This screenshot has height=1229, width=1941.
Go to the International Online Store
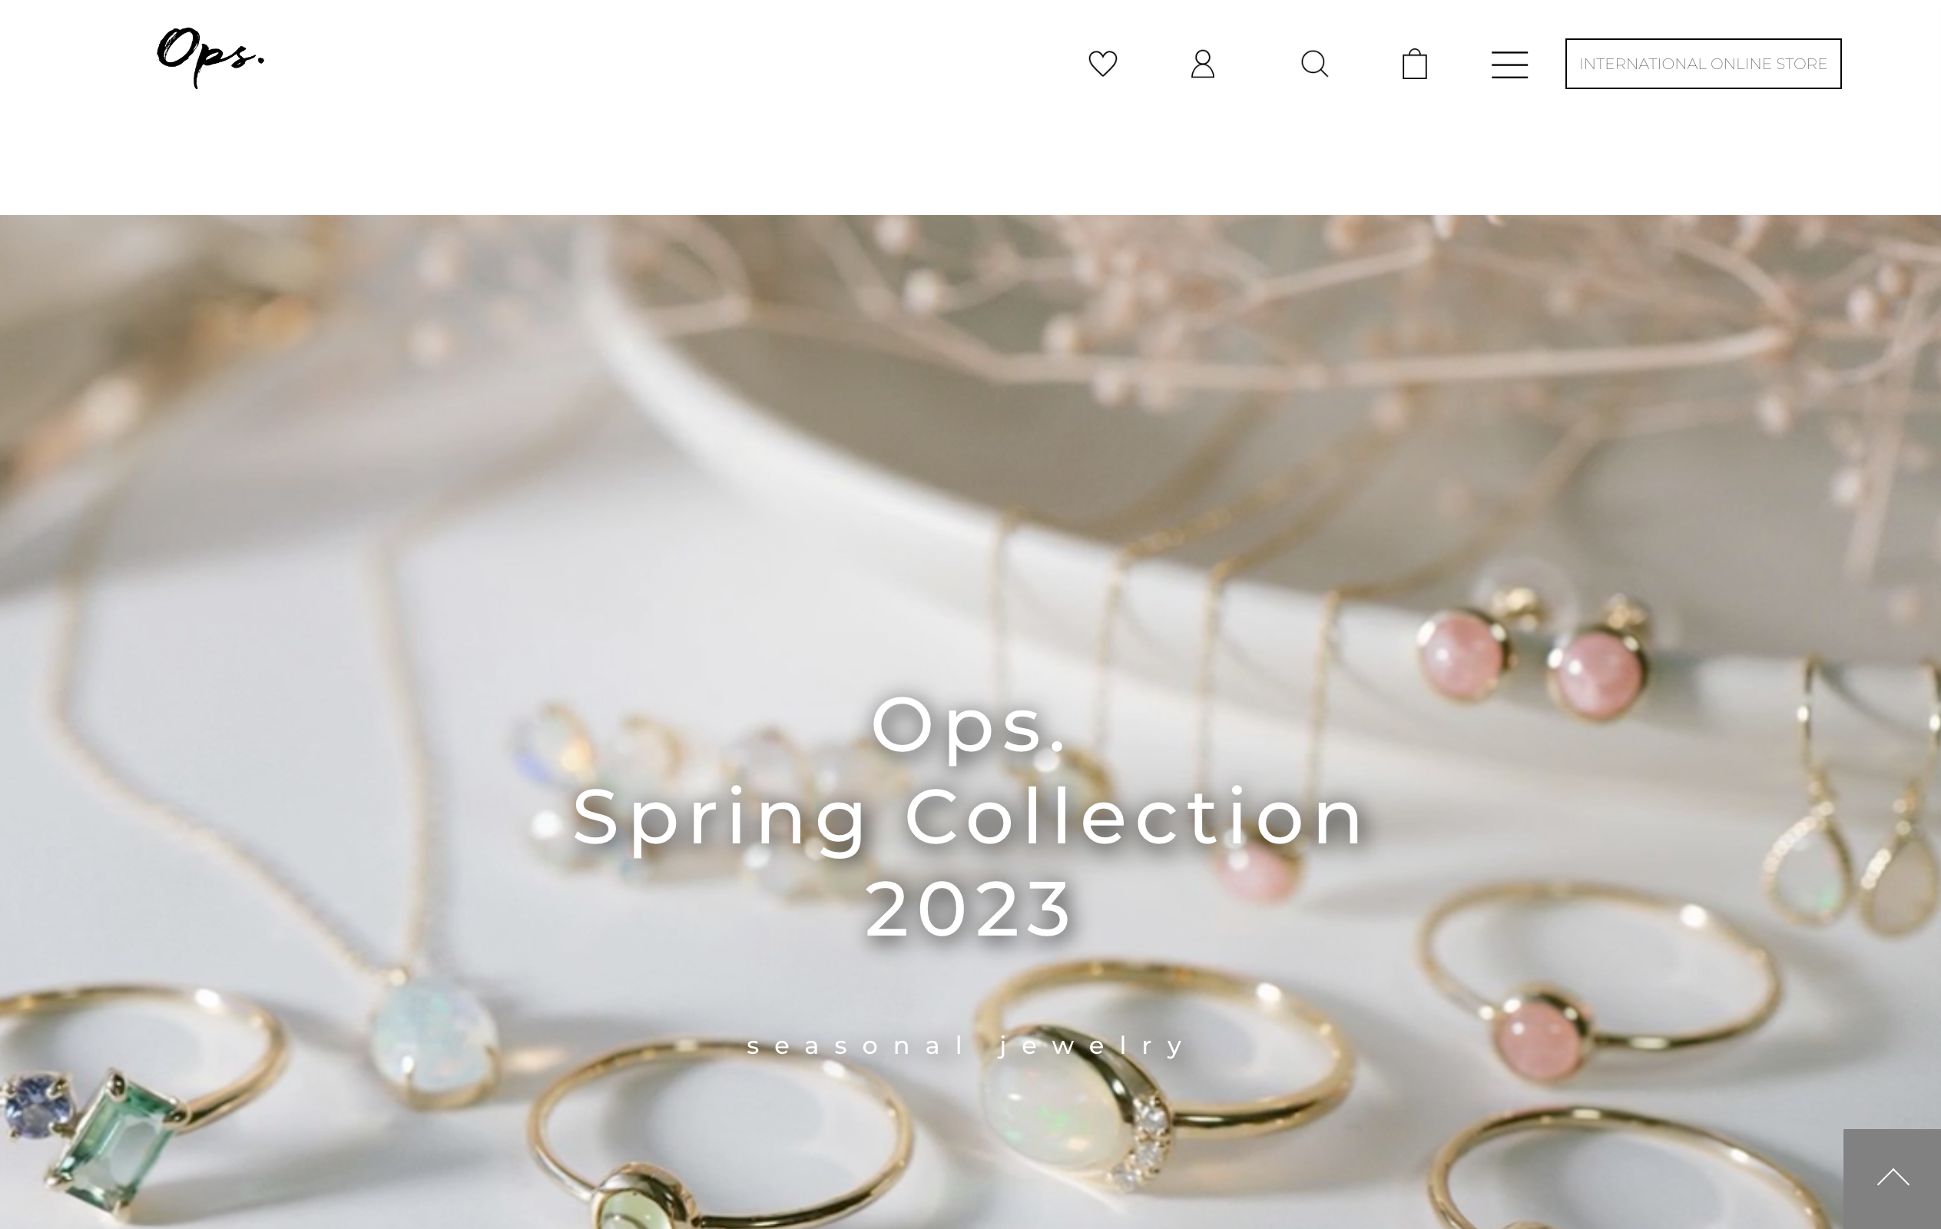(1703, 64)
